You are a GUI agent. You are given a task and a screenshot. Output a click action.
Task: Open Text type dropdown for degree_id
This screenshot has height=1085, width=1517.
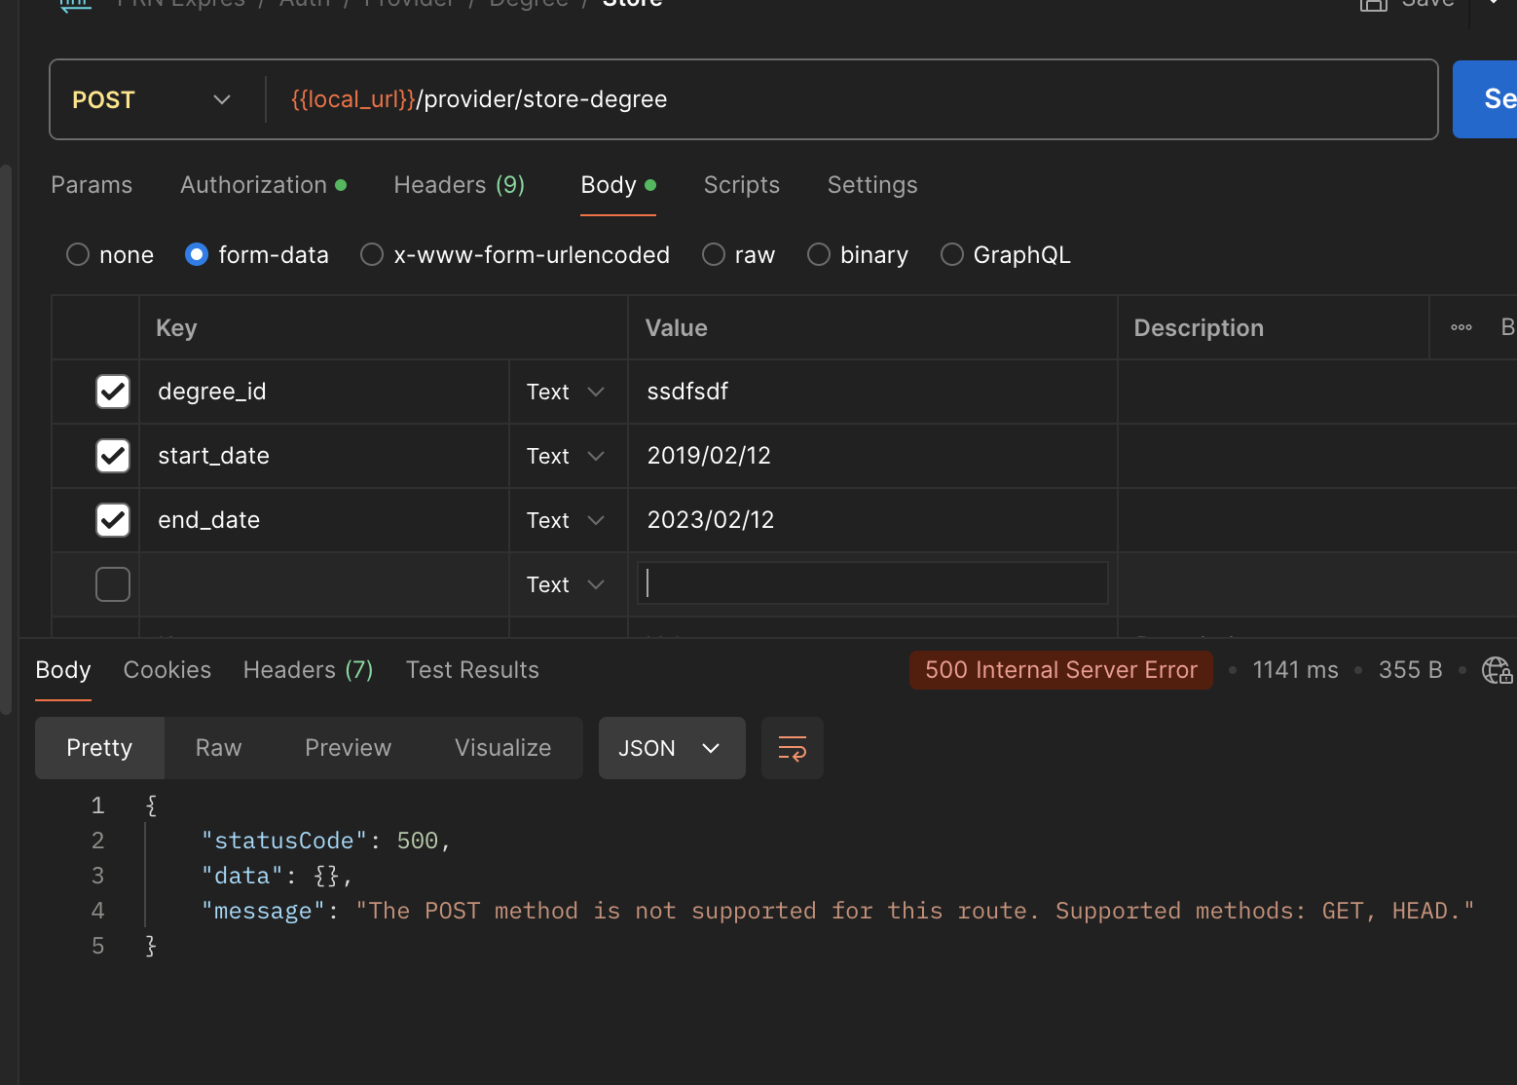coord(566,392)
